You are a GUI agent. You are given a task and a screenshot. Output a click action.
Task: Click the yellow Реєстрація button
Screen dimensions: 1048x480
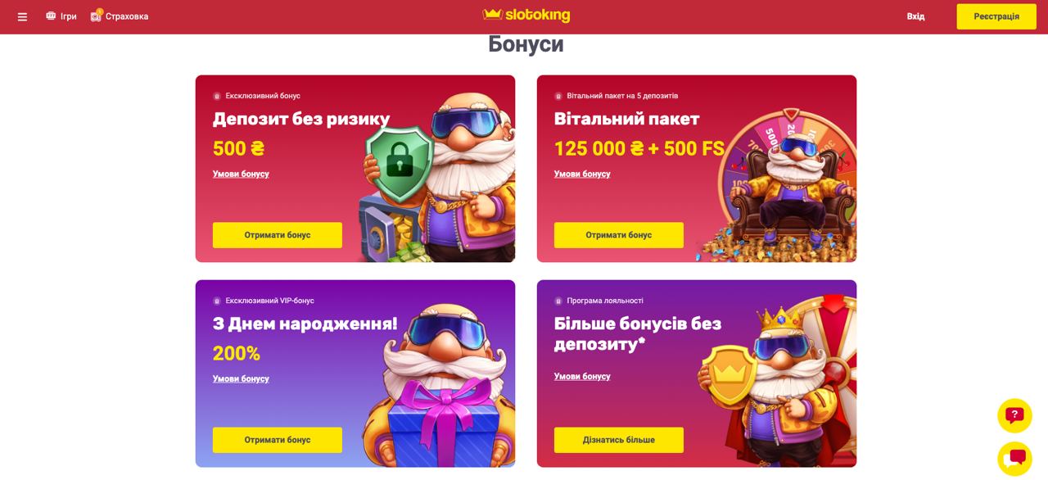pyautogui.click(x=996, y=16)
